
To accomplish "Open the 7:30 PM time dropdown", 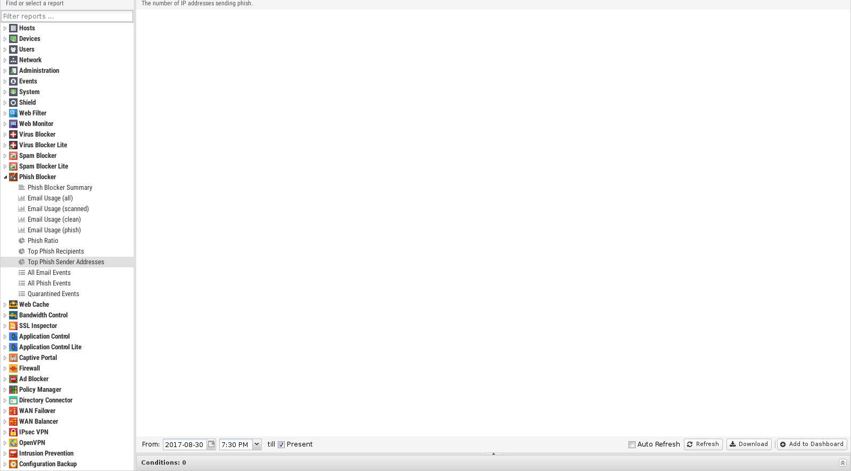I will pyautogui.click(x=257, y=444).
